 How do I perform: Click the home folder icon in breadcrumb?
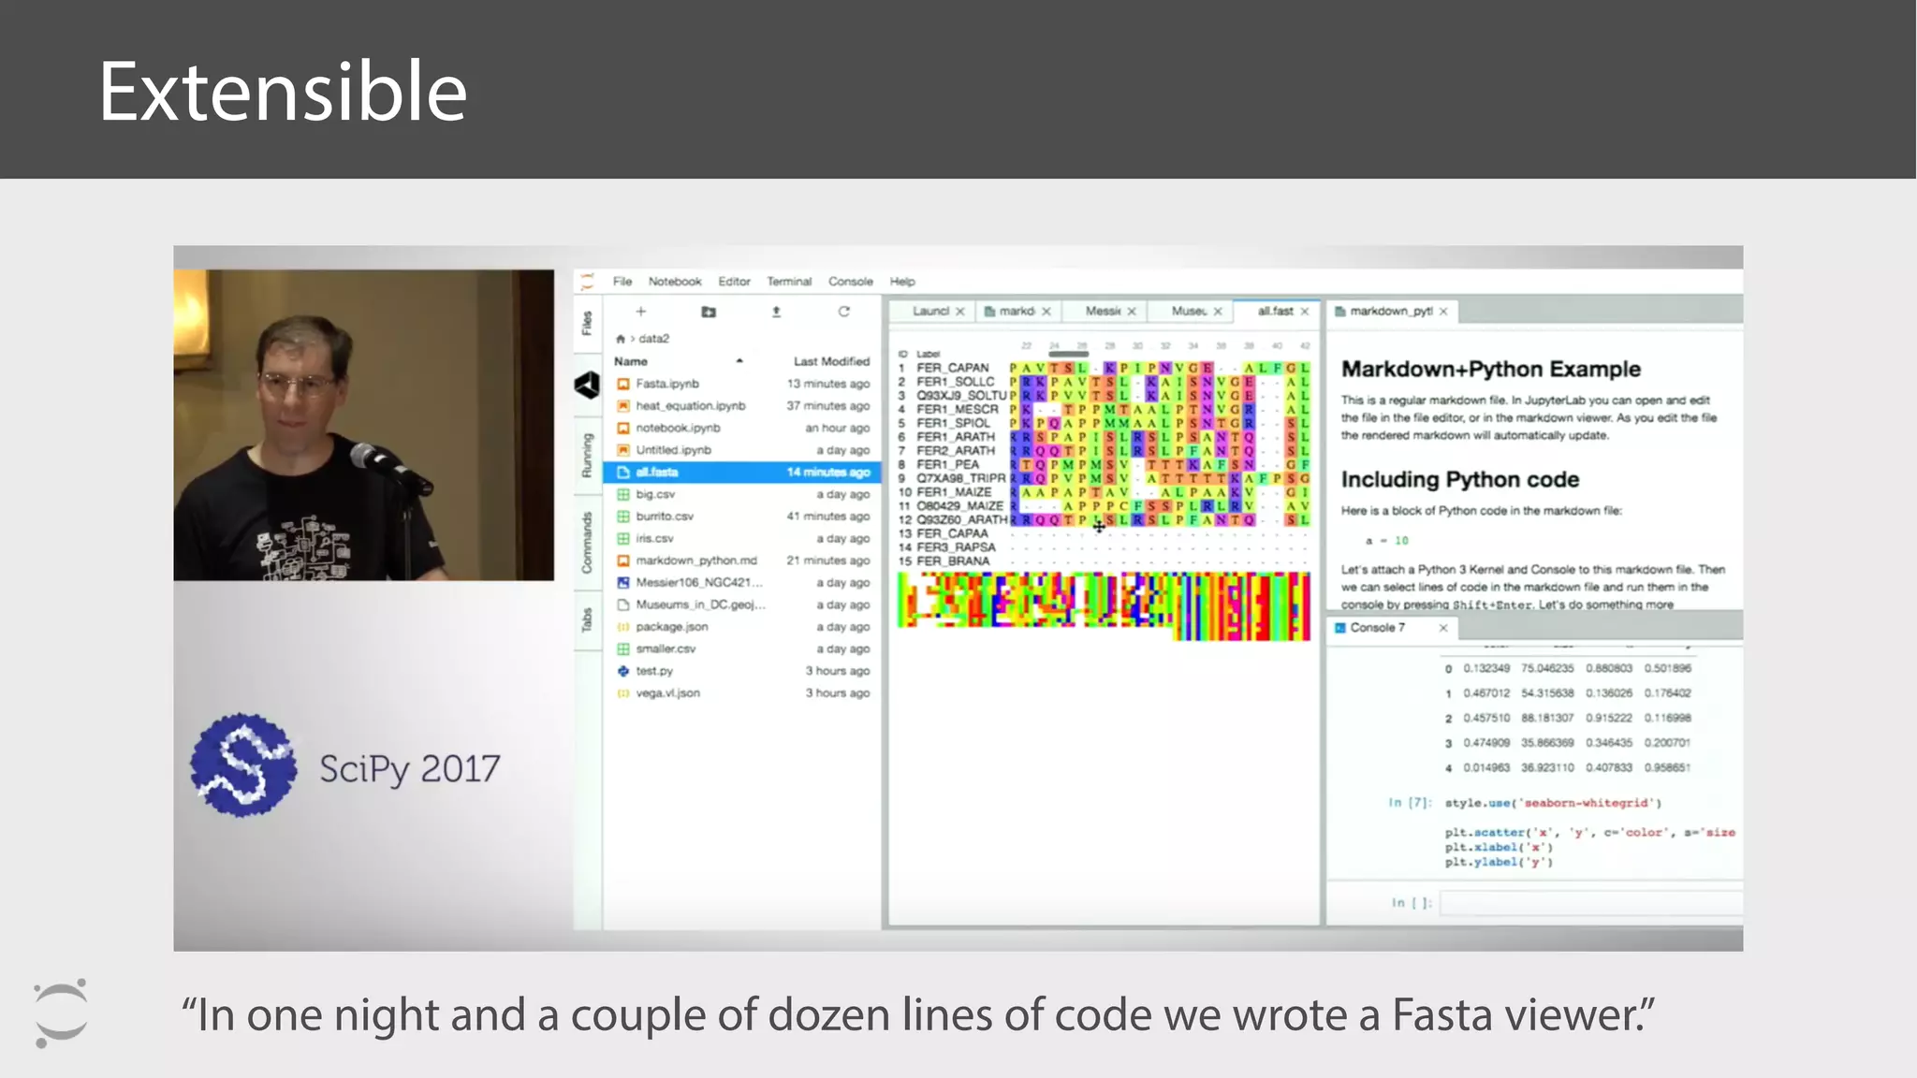coord(620,339)
